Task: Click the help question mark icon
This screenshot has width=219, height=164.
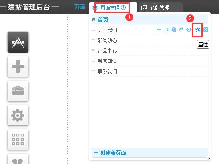Action: pos(123,8)
